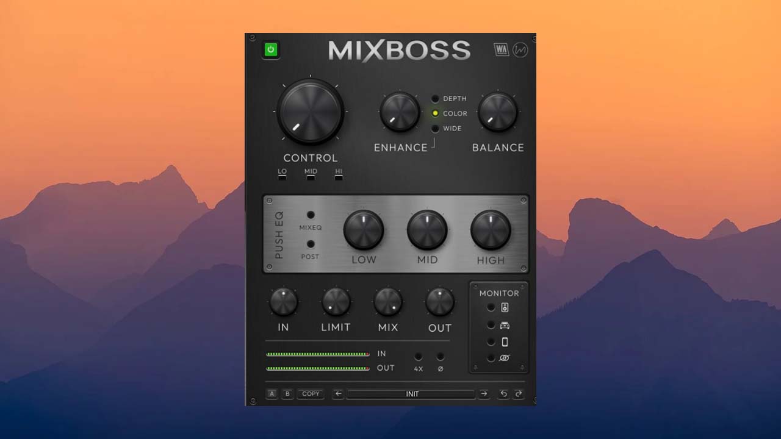Select the WIDE enhance mode
781x439 pixels.
pyautogui.click(x=436, y=129)
